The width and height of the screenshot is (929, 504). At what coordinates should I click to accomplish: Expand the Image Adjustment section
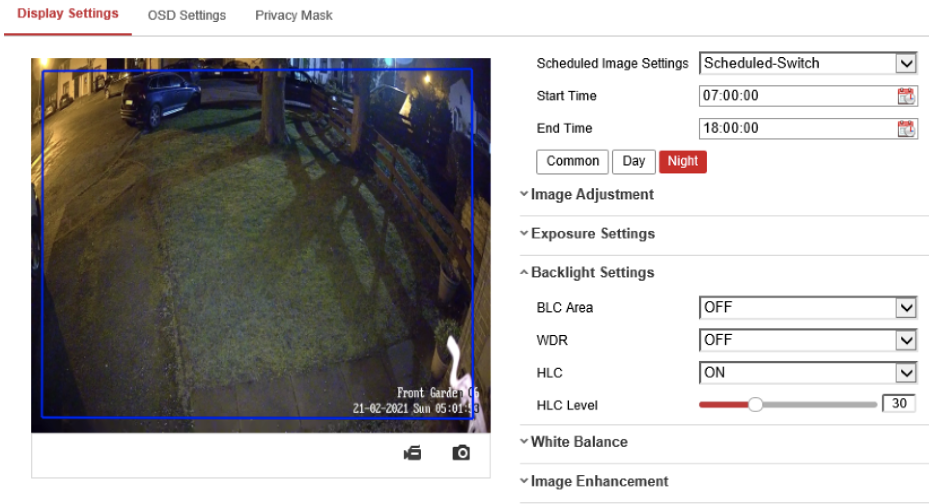[591, 195]
